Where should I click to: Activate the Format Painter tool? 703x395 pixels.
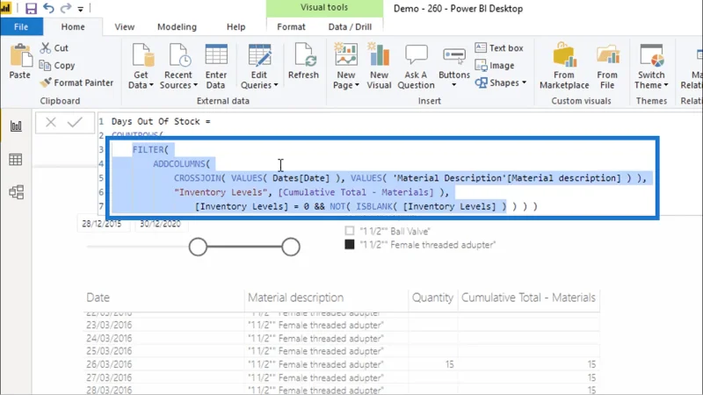[76, 83]
